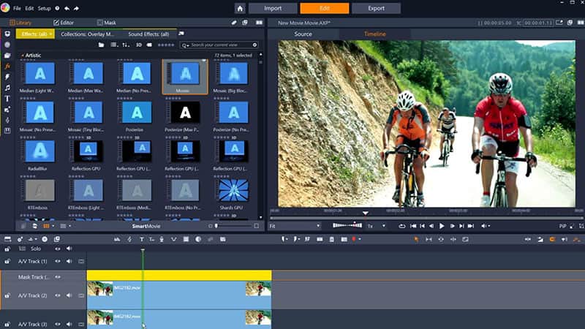This screenshot has height=329, width=585.
Task: Enable loop playback in player
Action: coord(401,227)
